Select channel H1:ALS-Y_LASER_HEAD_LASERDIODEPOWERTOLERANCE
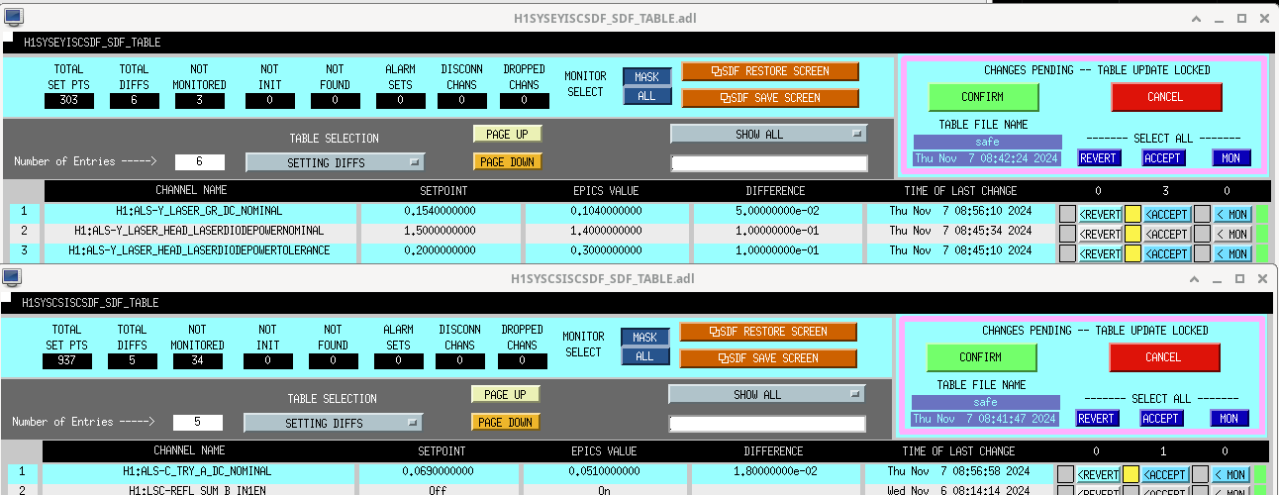This screenshot has height=495, width=1279. coord(200,251)
